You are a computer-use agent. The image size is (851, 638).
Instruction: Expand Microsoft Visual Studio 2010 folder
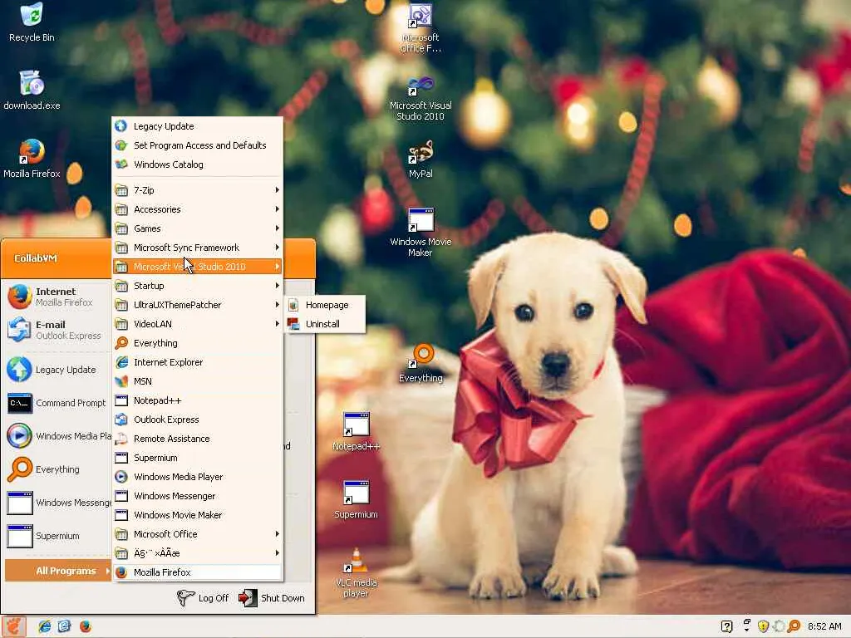(x=198, y=267)
